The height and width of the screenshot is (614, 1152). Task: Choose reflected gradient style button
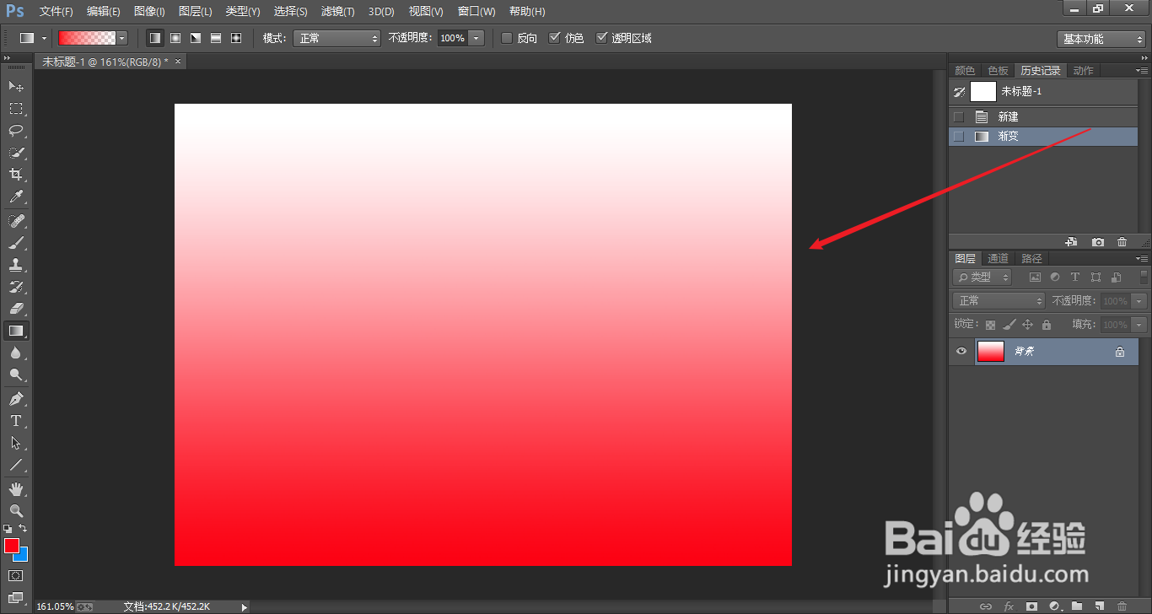pyautogui.click(x=216, y=38)
